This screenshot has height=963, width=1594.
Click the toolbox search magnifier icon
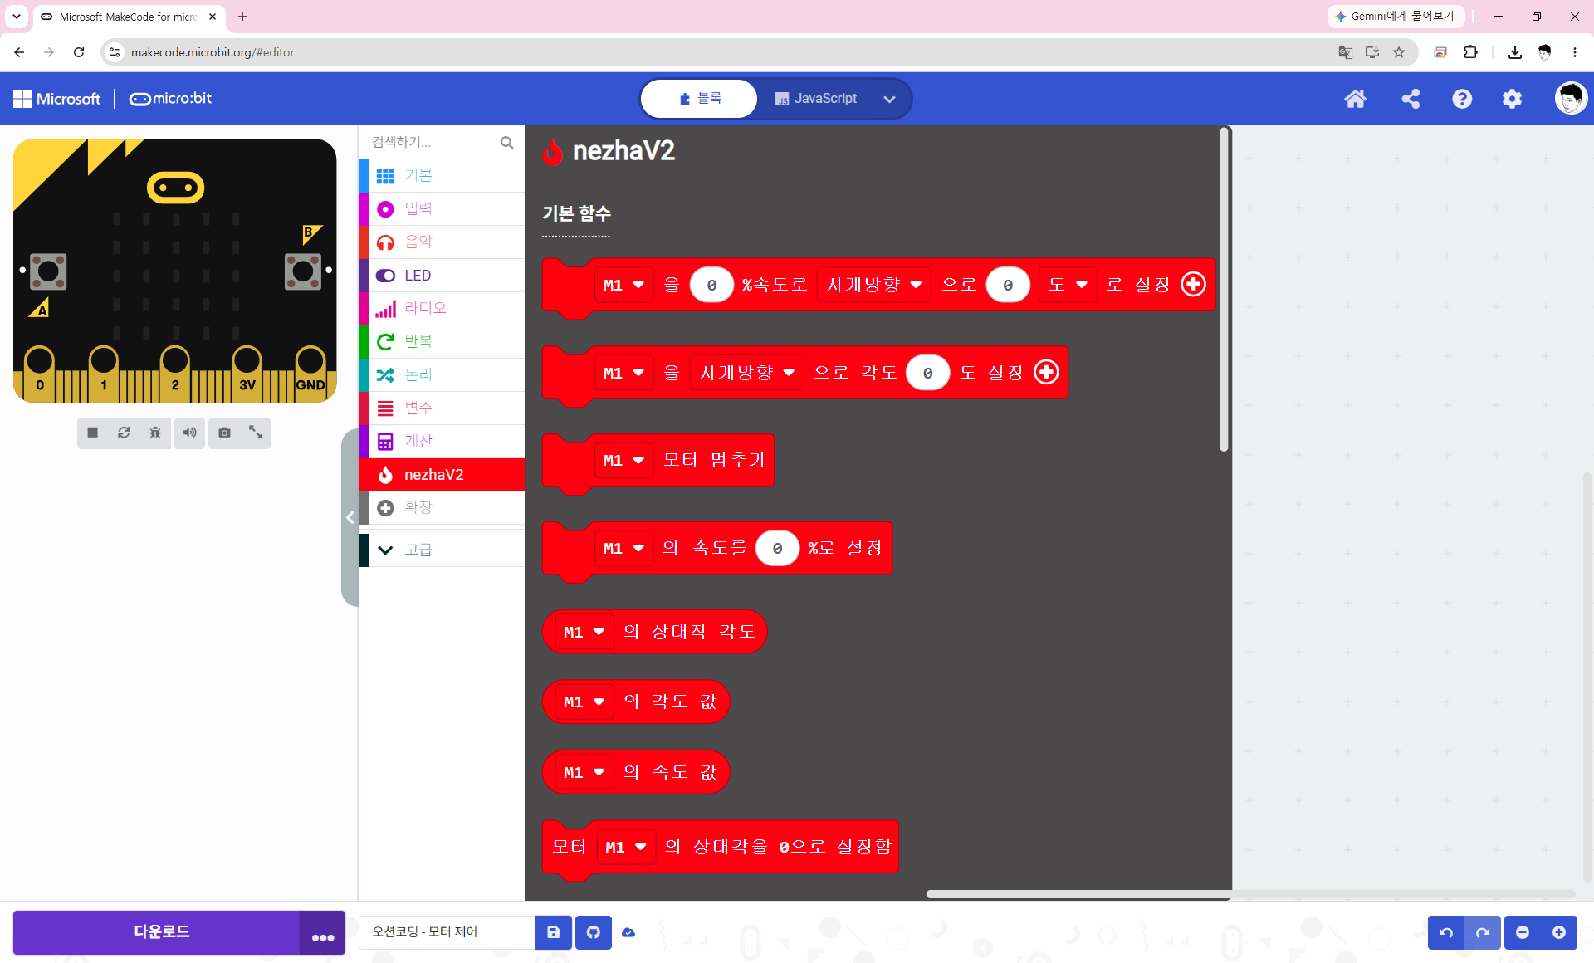tap(506, 143)
